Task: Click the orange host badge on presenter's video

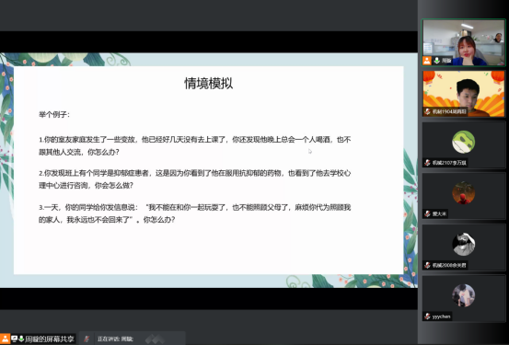Action: [x=427, y=61]
